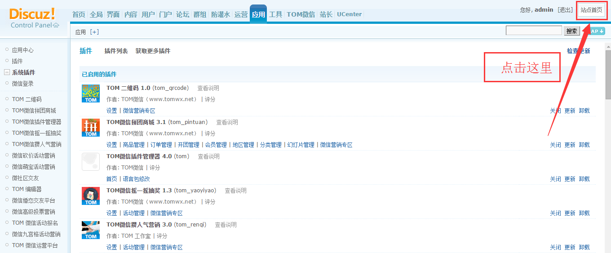611x253 pixels.
Task: Focus the search input field
Action: point(534,31)
